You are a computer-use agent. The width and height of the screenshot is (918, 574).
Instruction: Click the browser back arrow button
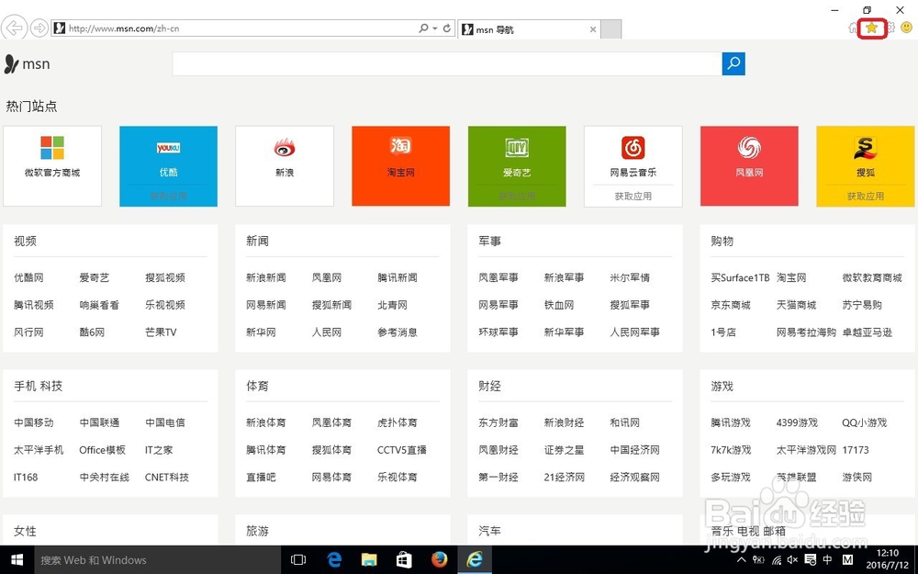click(x=14, y=28)
